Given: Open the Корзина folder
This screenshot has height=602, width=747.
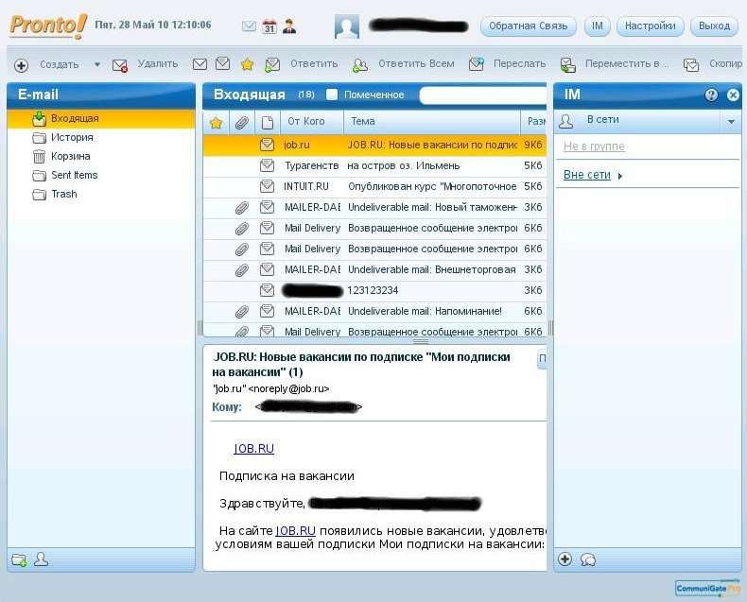Looking at the screenshot, I should tap(101, 156).
